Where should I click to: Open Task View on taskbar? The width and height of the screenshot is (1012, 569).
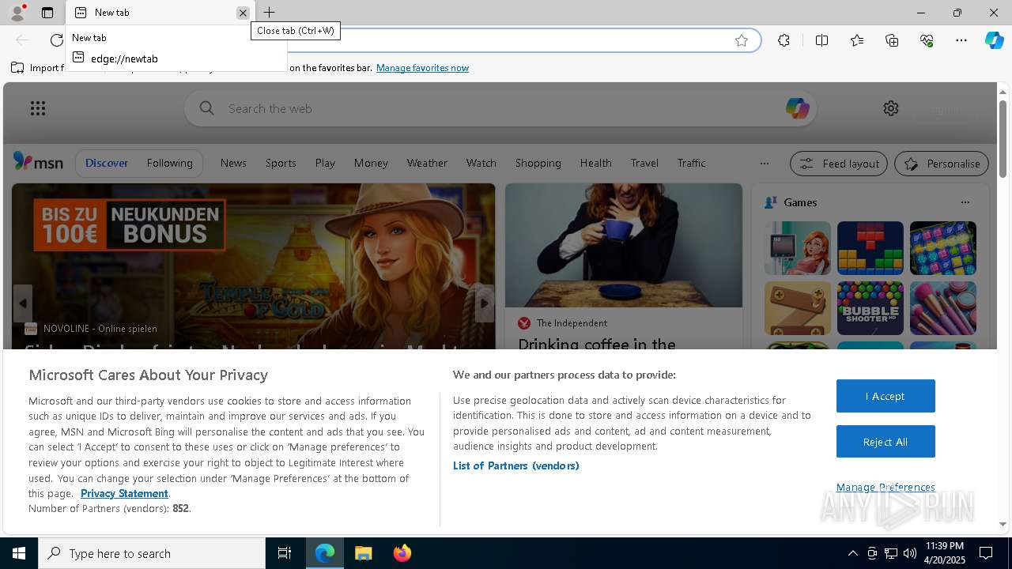pos(285,553)
